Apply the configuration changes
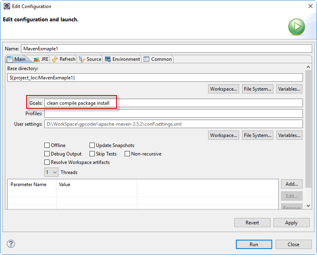 coord(291,222)
